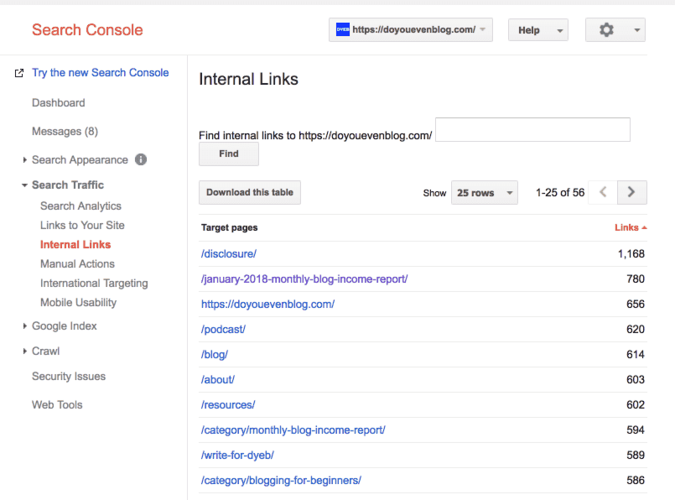
Task: Open the /podcast/ target page
Action: (x=223, y=330)
